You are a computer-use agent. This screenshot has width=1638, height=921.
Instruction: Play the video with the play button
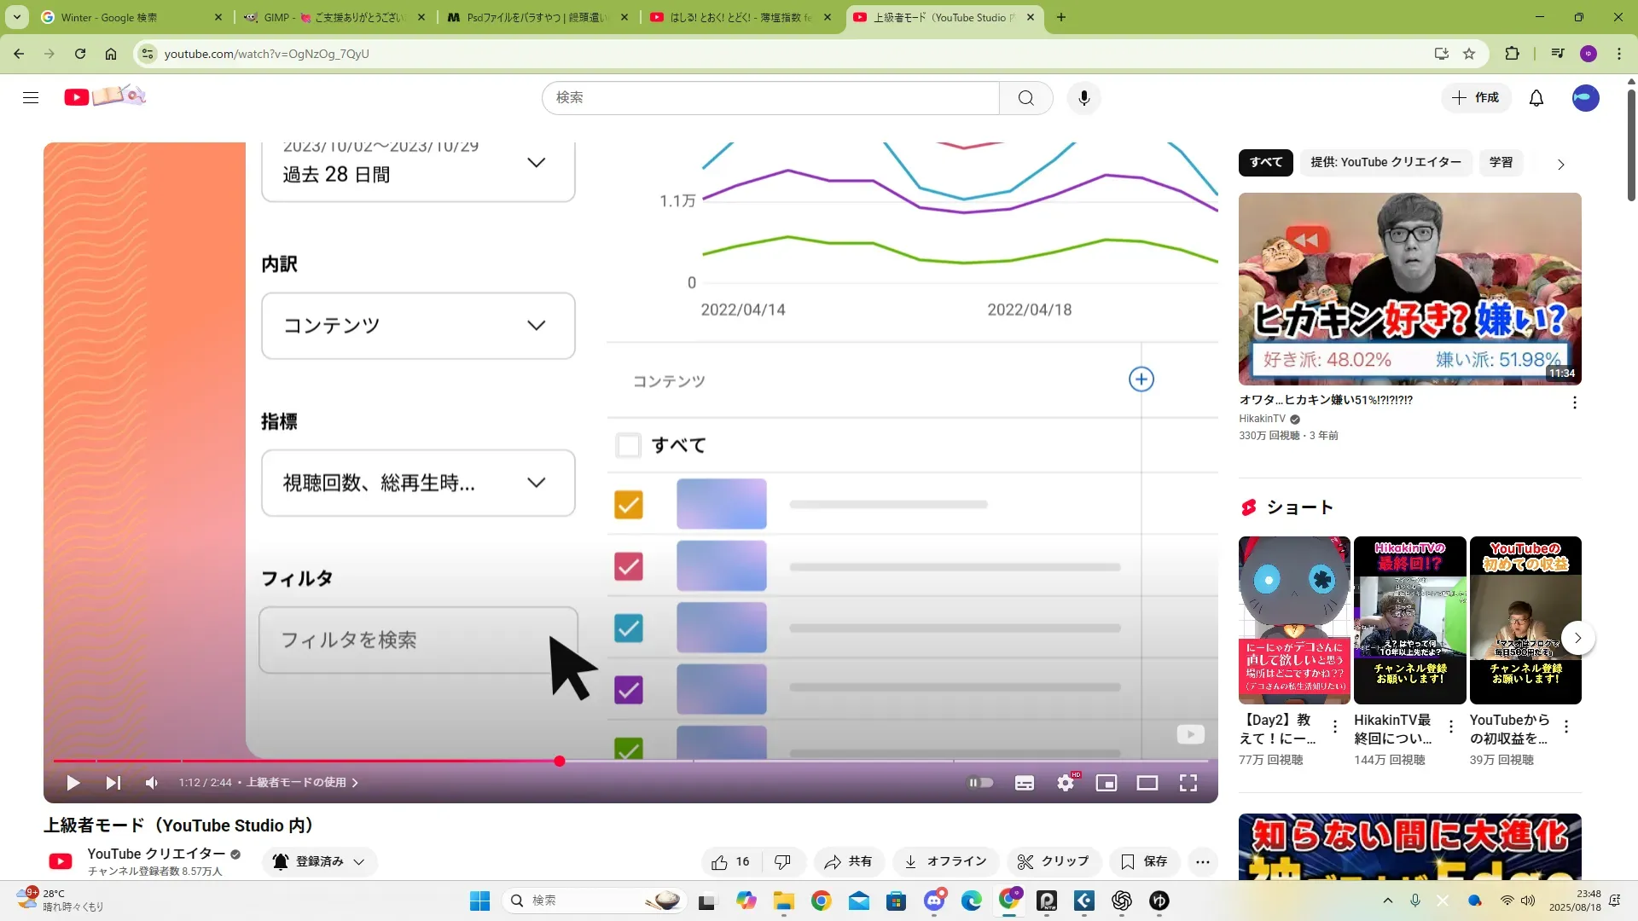(73, 783)
